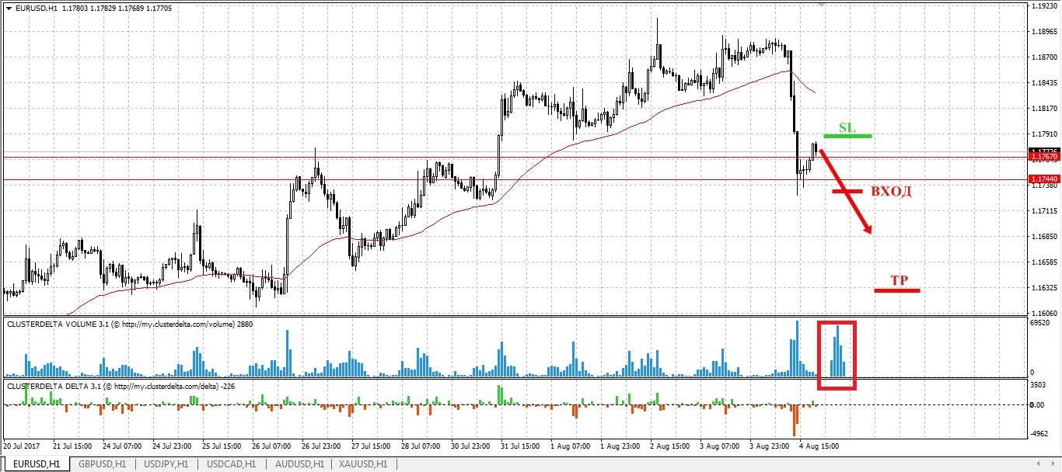The width and height of the screenshot is (1062, 472).
Task: Click the 1 Aug 23:00 time label
Action: (x=620, y=446)
